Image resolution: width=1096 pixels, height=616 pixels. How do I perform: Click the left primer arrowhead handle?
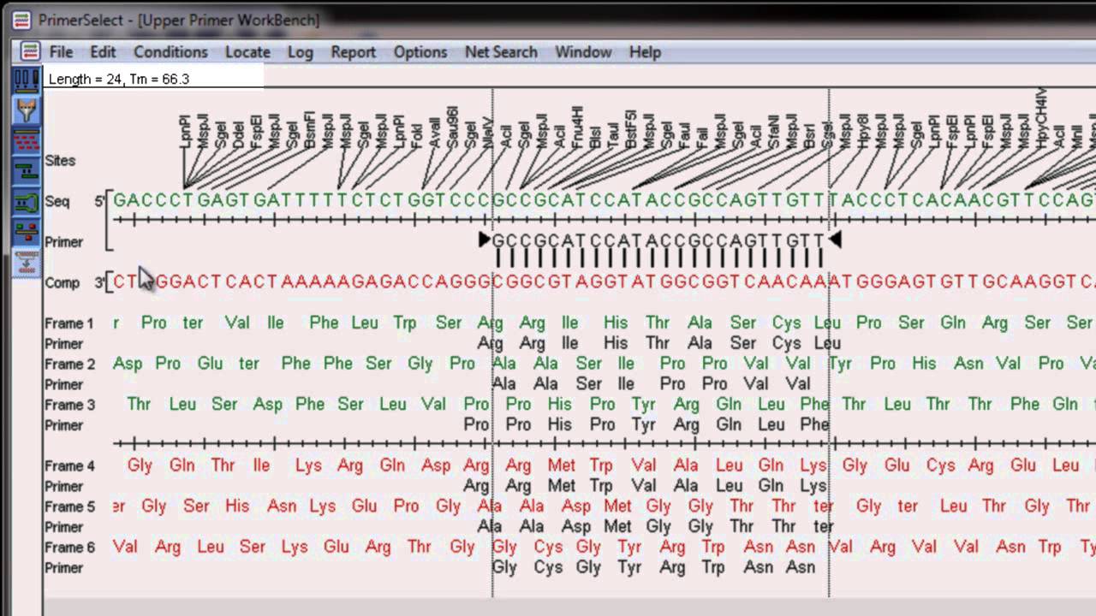(x=485, y=240)
